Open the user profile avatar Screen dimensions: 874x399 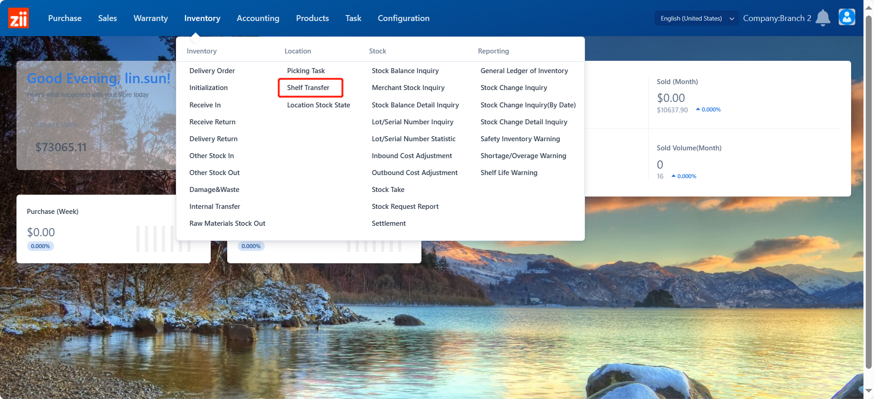coord(847,17)
